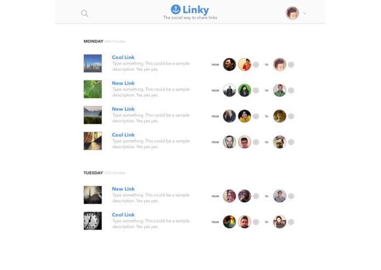
Task: Add a recipient on the green leaf New Link row
Action: pos(291,91)
